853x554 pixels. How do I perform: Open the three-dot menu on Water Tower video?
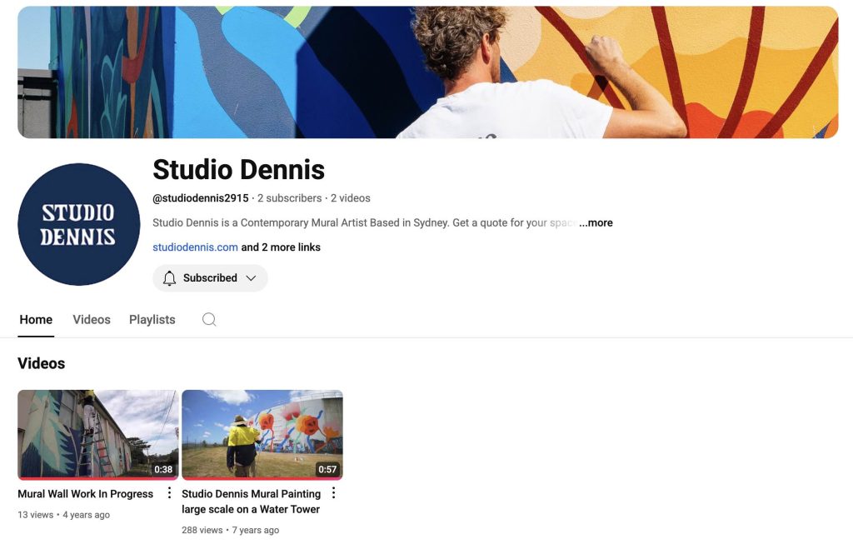(x=333, y=492)
